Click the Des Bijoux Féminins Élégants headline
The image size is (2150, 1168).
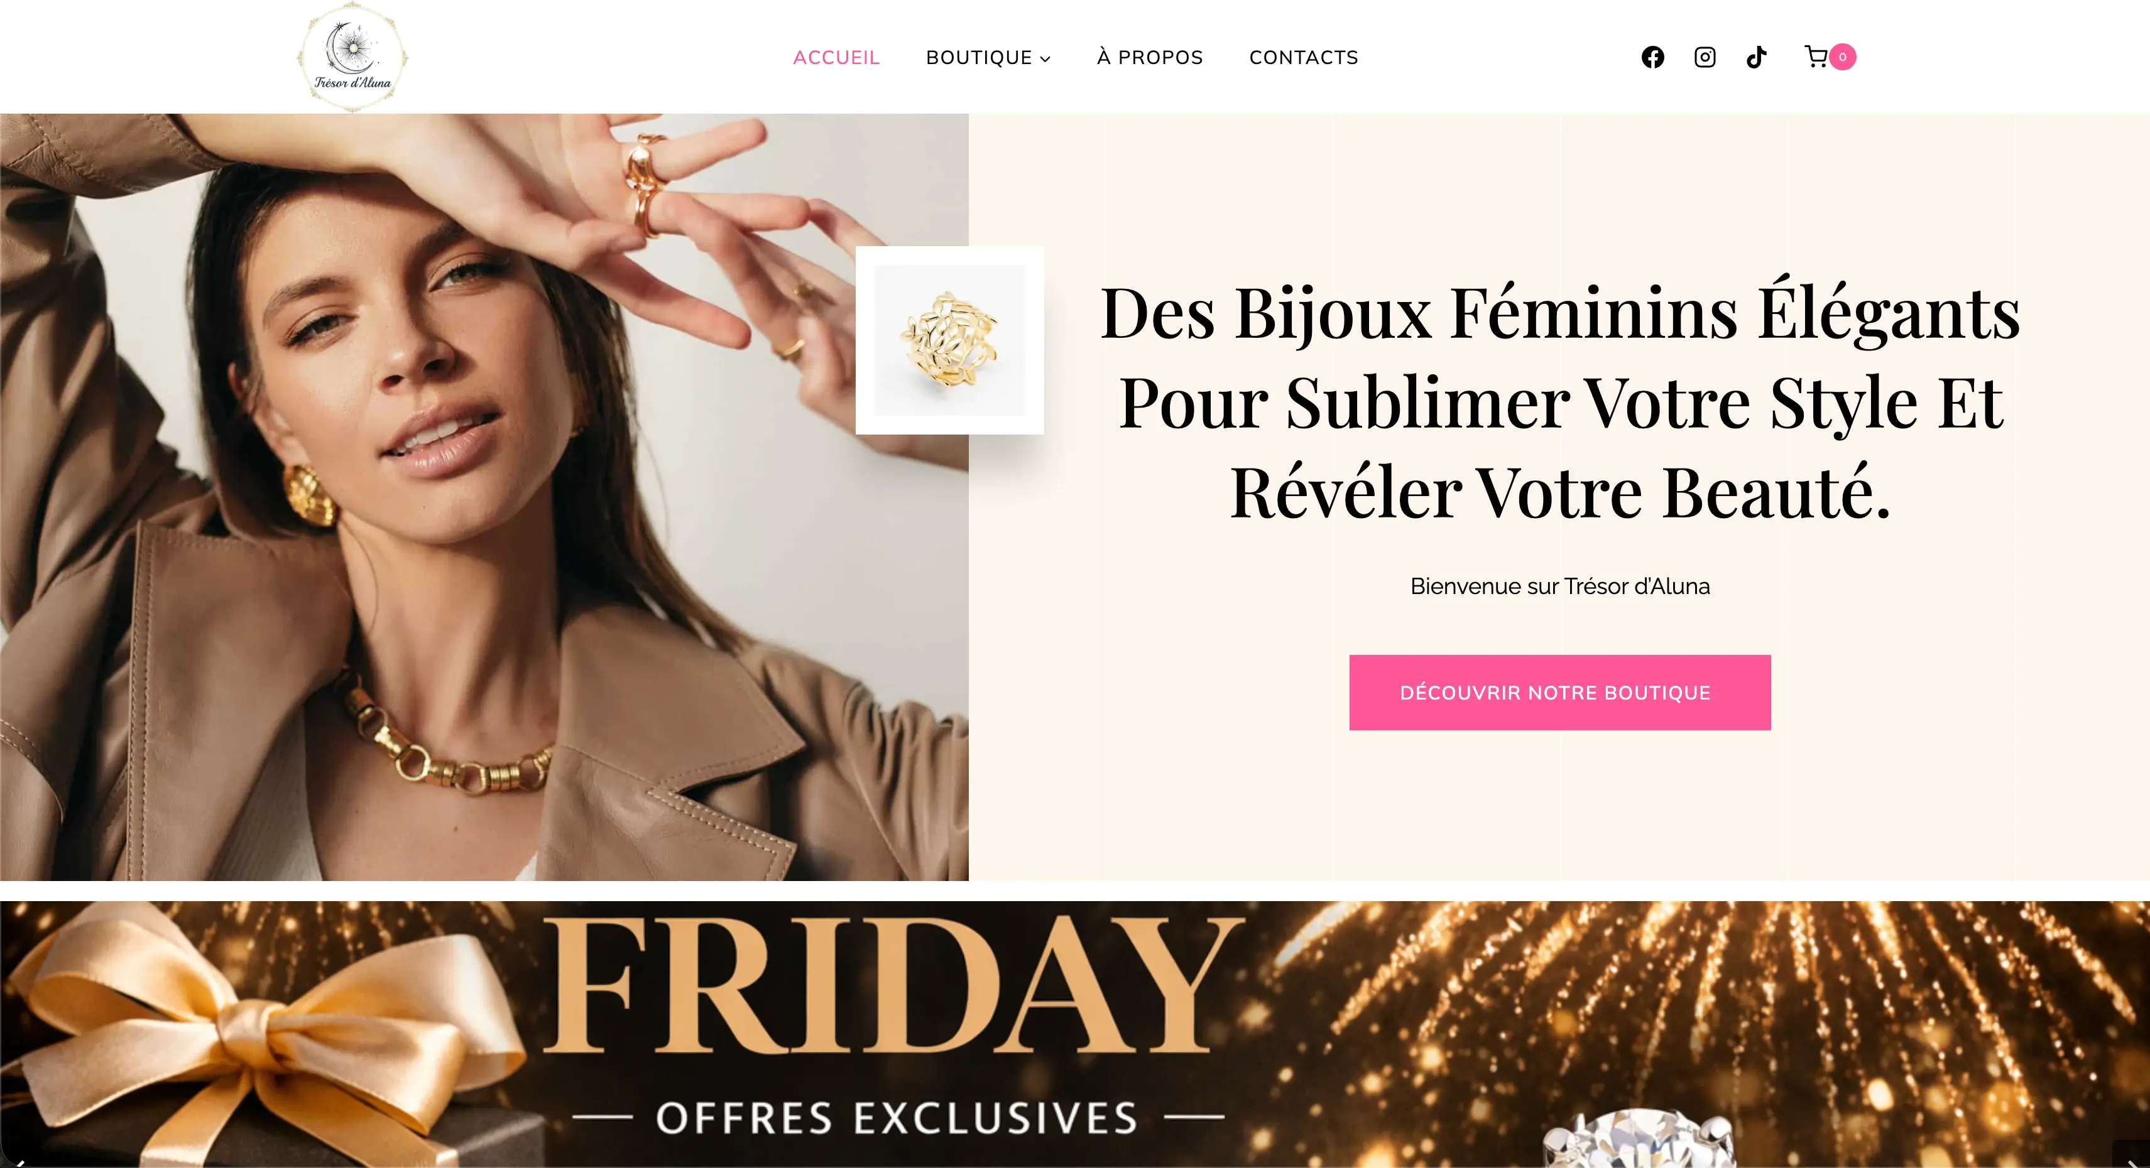(1560, 402)
